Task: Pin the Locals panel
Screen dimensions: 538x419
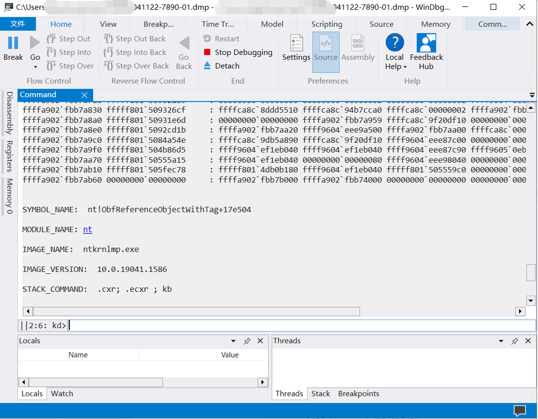Action: 247,340
